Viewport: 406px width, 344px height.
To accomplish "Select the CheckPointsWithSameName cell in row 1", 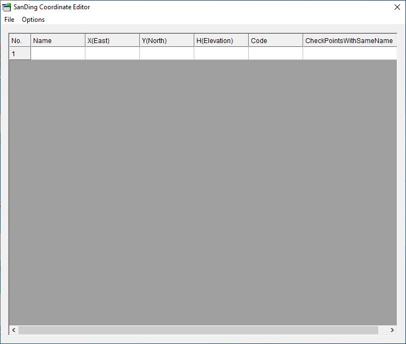I will [x=349, y=53].
